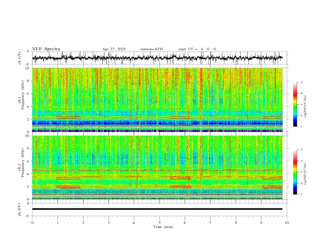Click the "-5" label on the lower colorbar

point(301,172)
